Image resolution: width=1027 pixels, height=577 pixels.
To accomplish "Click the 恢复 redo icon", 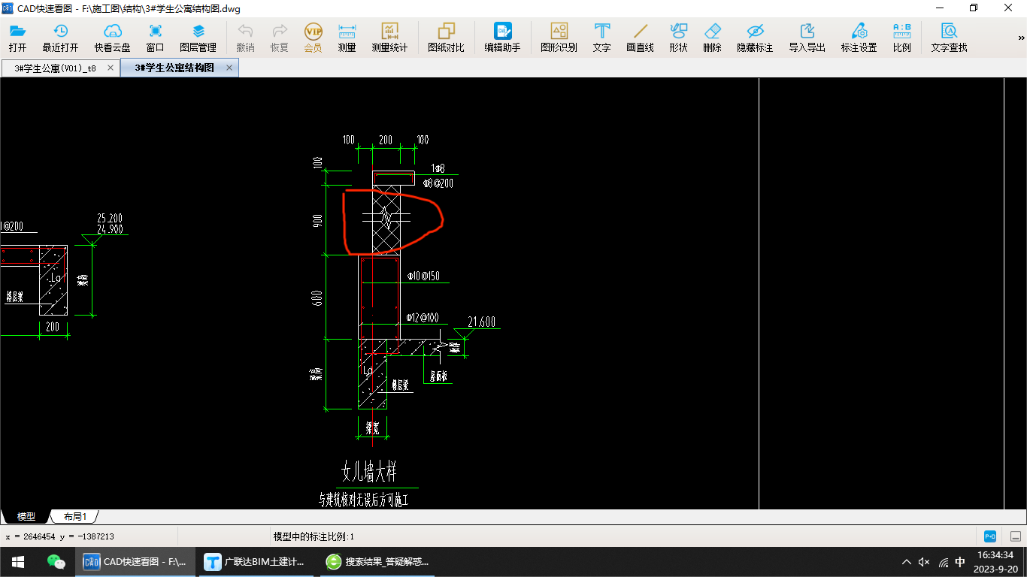I will tap(279, 38).
